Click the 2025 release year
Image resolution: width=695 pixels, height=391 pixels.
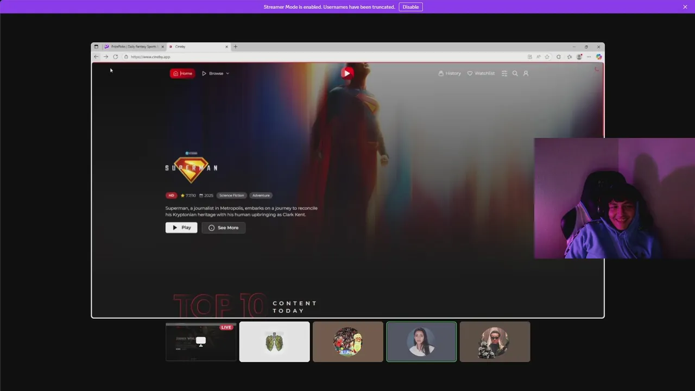206,195
